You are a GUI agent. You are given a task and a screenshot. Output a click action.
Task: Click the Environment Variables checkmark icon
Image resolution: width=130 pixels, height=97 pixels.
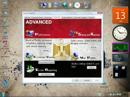(x=29, y=57)
